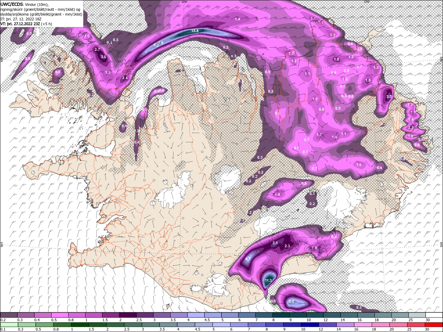Click the 20W longitude label

[184, 2]
